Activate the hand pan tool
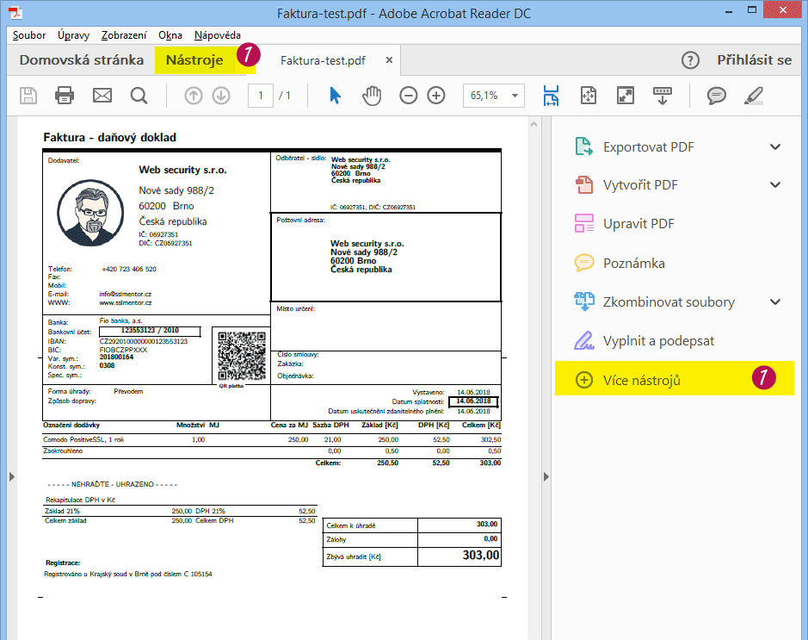The width and height of the screenshot is (808, 640). (x=372, y=96)
